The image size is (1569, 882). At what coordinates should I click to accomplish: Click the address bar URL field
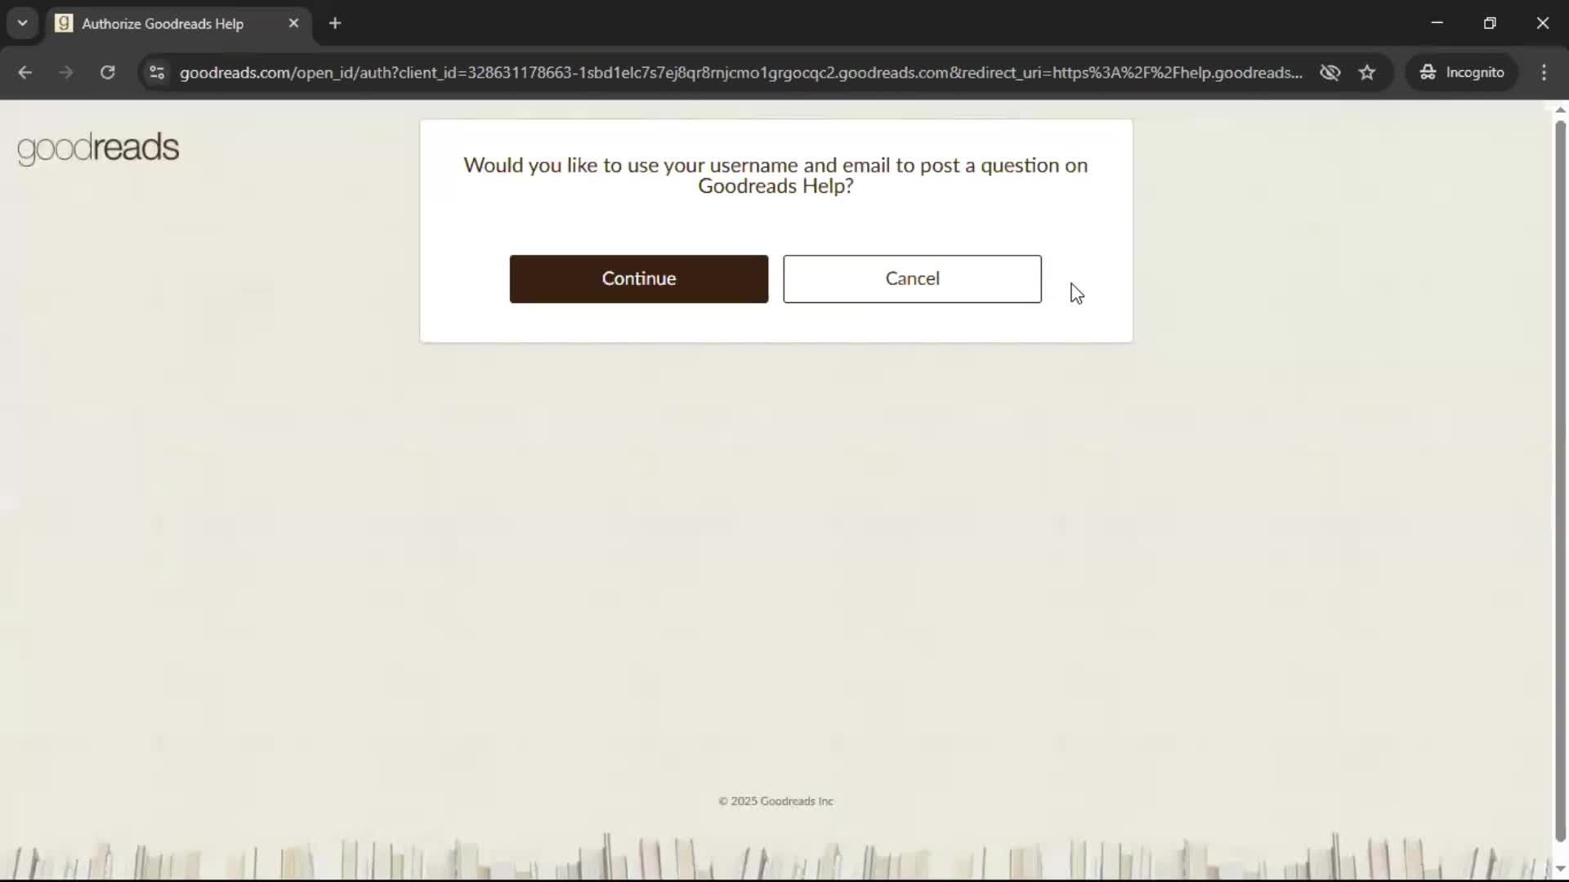(740, 73)
